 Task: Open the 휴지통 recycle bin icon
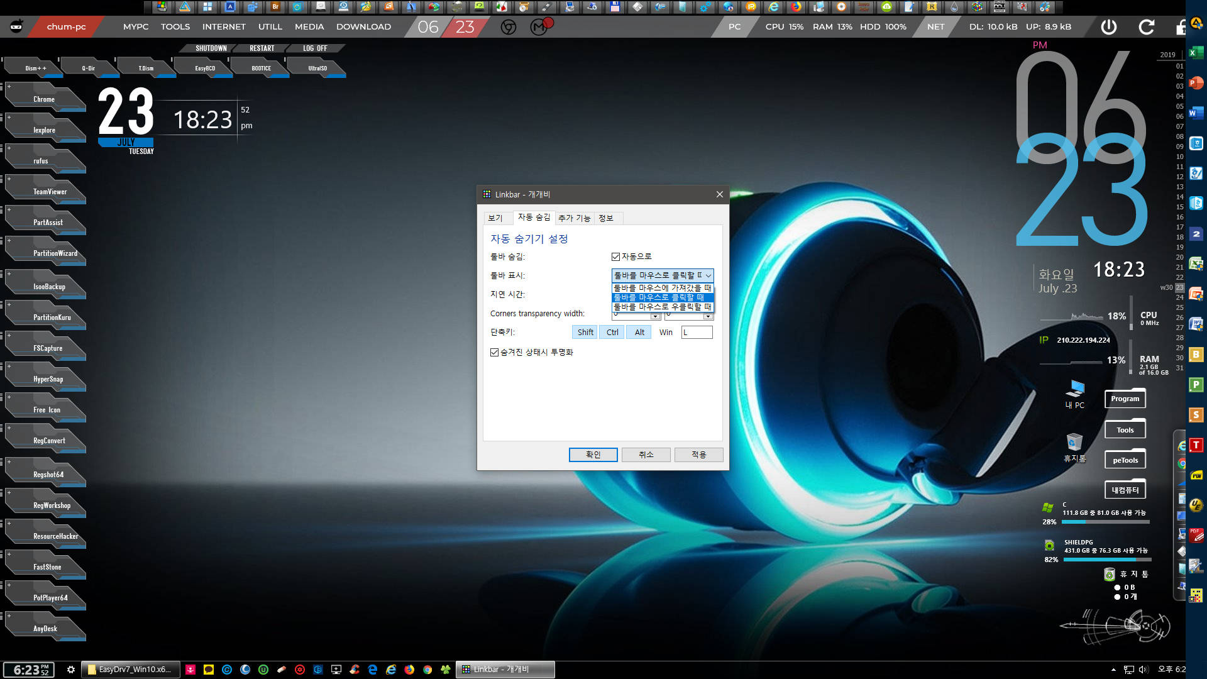tap(1074, 448)
